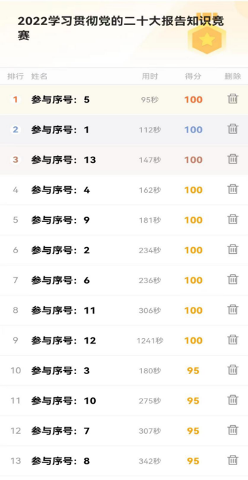Remove participant number 10's record

point(232,400)
